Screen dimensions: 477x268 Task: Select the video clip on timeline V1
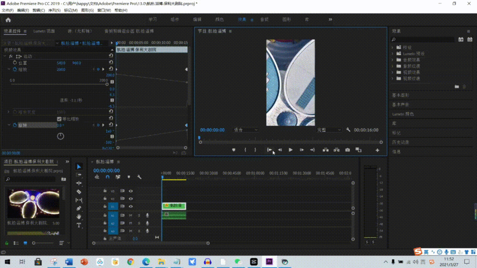[x=174, y=206]
